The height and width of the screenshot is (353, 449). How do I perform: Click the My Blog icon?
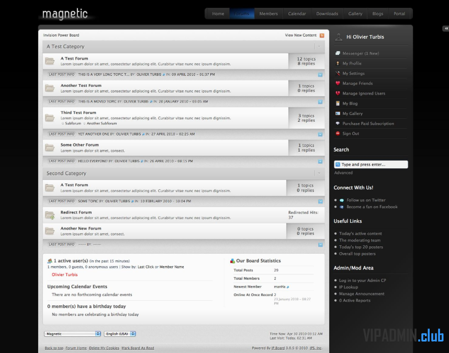(338, 103)
